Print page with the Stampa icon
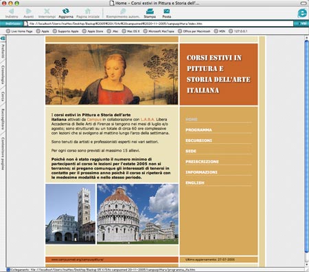The height and width of the screenshot is (272, 309). (150, 11)
